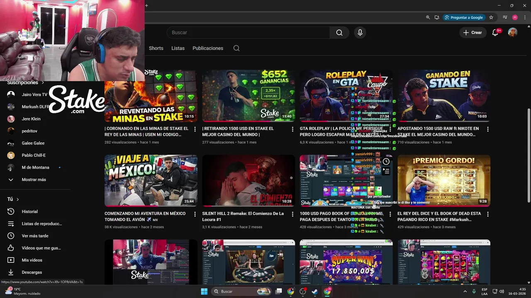Play the Roleplay en GTA thumbnail
This screenshot has height=298, width=531.
click(x=346, y=96)
